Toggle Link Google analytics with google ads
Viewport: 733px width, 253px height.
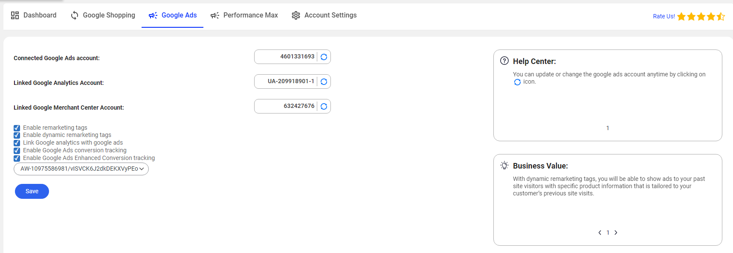17,143
